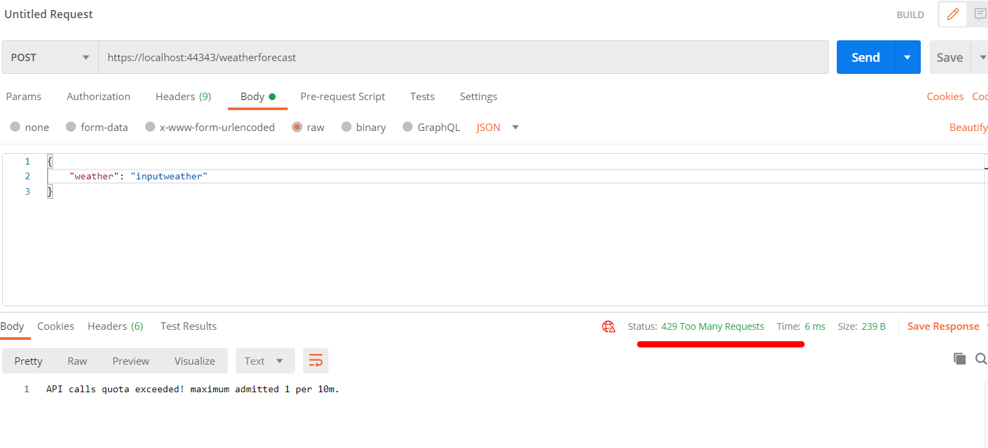Open the POST request method dropdown

point(49,57)
